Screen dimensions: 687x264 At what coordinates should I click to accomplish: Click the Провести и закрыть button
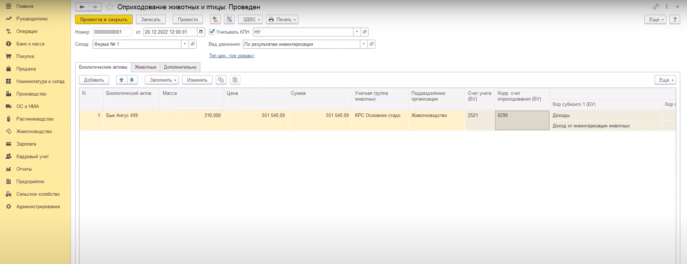coord(104,19)
